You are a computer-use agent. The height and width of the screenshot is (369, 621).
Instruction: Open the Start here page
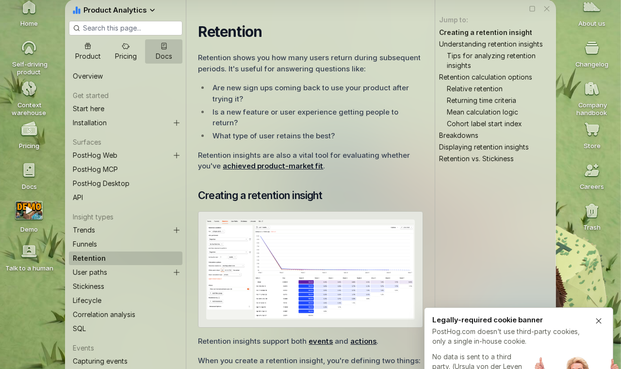tap(126, 109)
